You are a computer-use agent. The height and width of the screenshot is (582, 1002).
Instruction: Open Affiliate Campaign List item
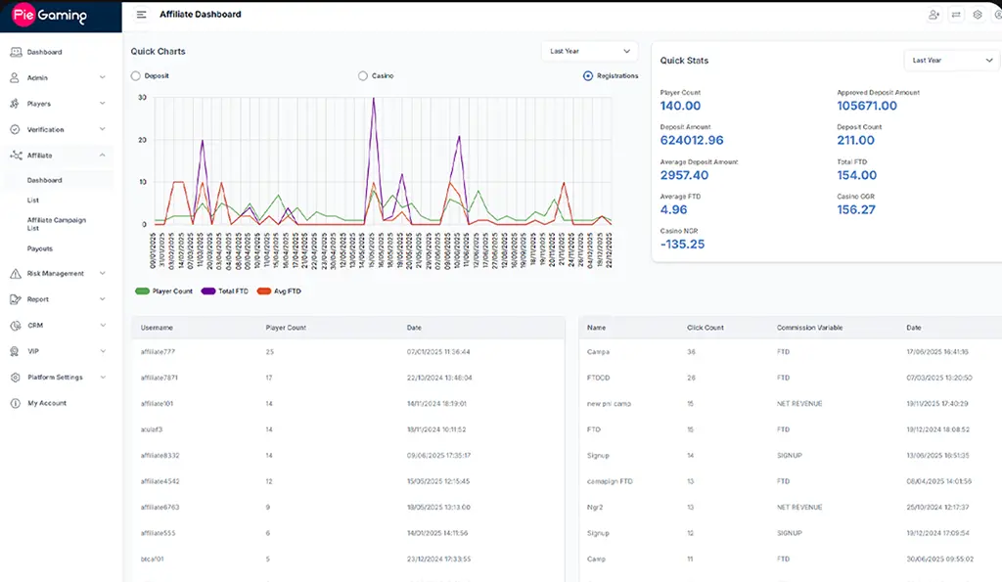pos(56,224)
